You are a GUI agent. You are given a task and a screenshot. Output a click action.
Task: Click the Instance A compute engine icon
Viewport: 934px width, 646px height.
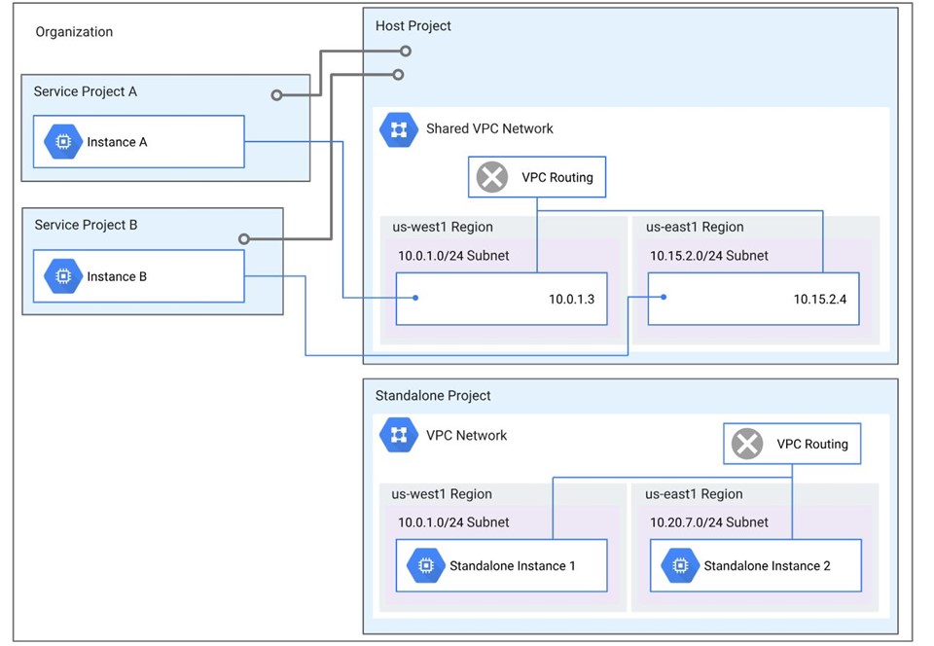point(63,142)
